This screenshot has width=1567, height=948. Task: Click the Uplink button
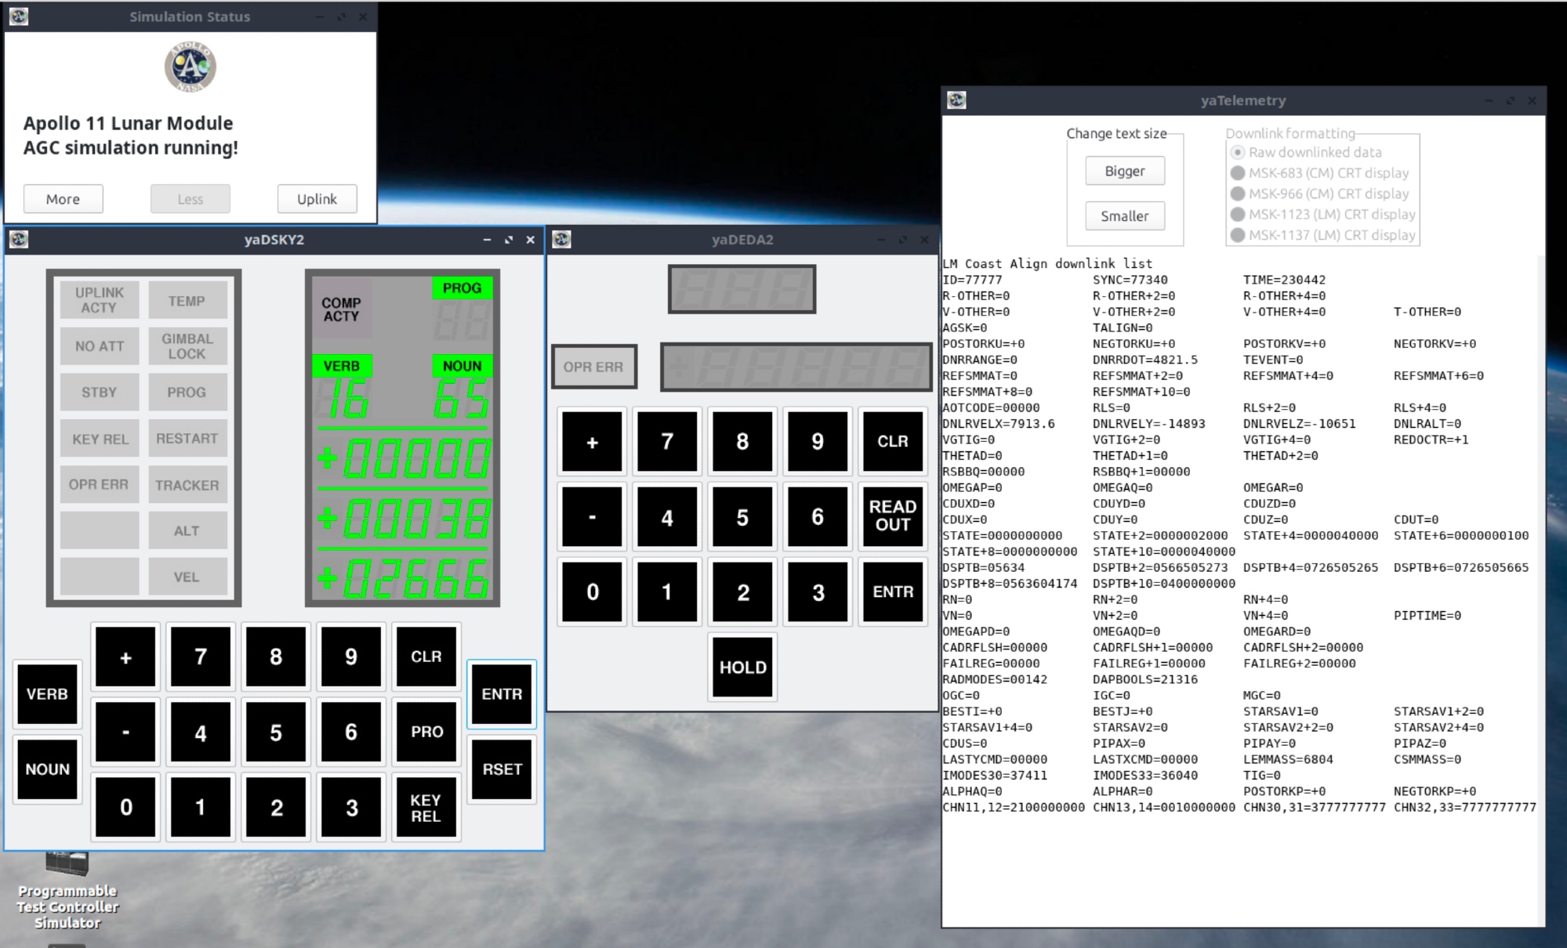pyautogui.click(x=317, y=199)
